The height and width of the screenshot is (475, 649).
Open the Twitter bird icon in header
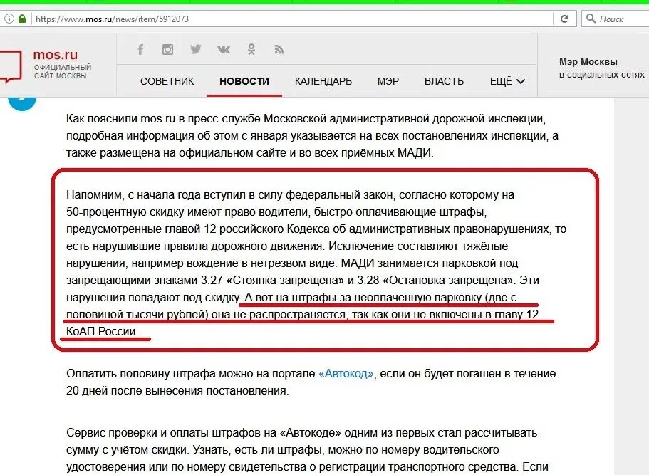pos(195,50)
